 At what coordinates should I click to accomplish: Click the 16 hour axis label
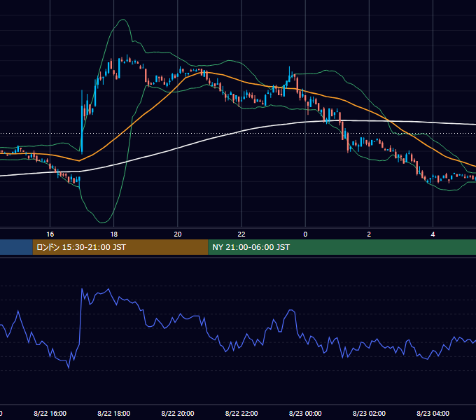[x=50, y=234]
